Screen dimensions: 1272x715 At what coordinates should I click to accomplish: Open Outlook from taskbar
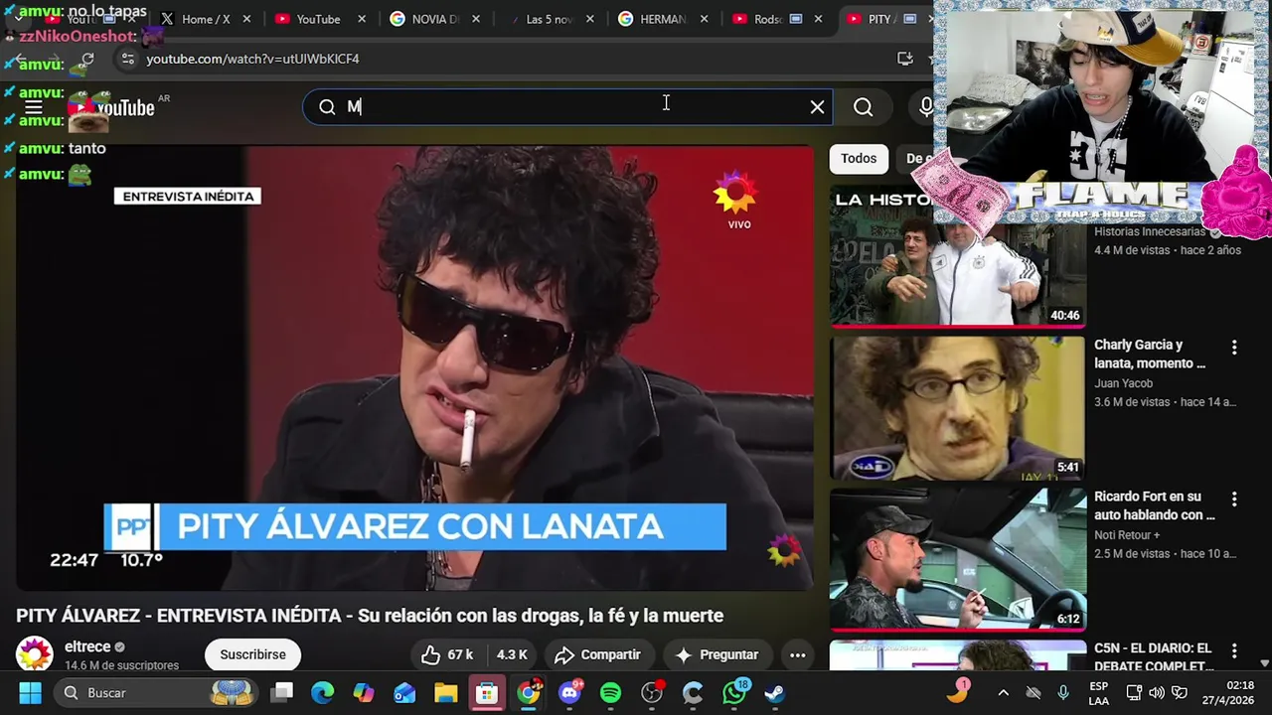pyautogui.click(x=404, y=692)
